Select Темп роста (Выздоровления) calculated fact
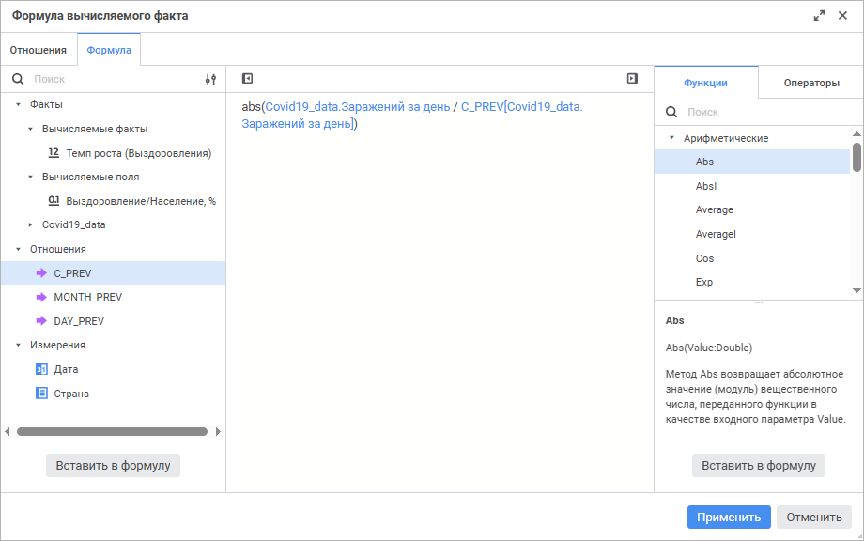This screenshot has width=864, height=541. 138,152
